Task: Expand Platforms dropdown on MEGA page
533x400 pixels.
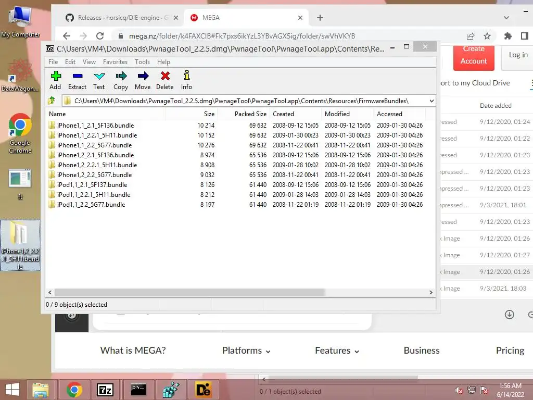Action: click(x=246, y=351)
